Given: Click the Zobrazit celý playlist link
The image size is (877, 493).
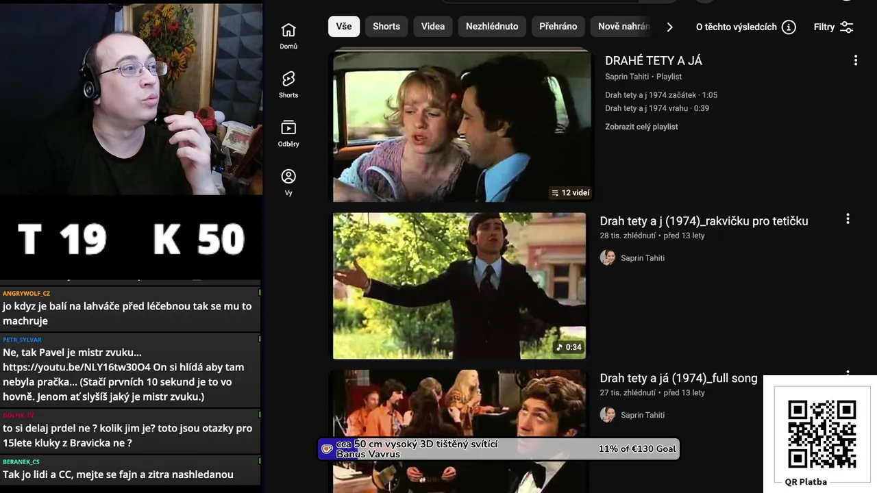Looking at the screenshot, I should pos(641,127).
